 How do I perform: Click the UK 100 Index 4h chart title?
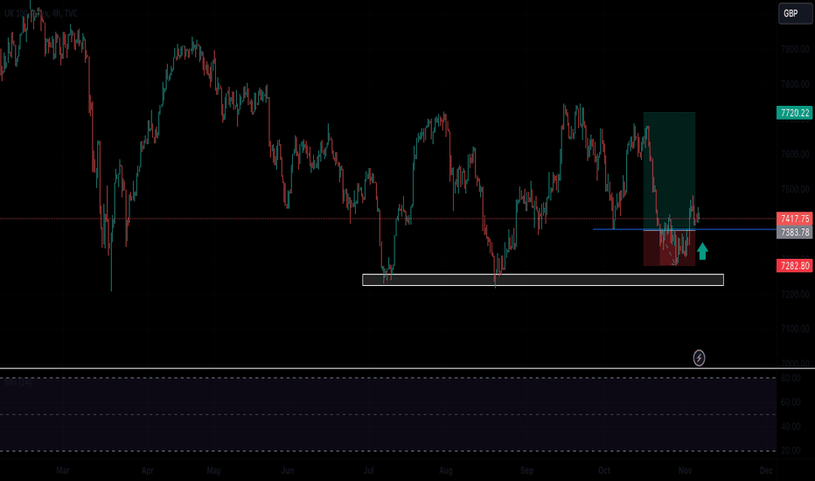click(x=40, y=13)
